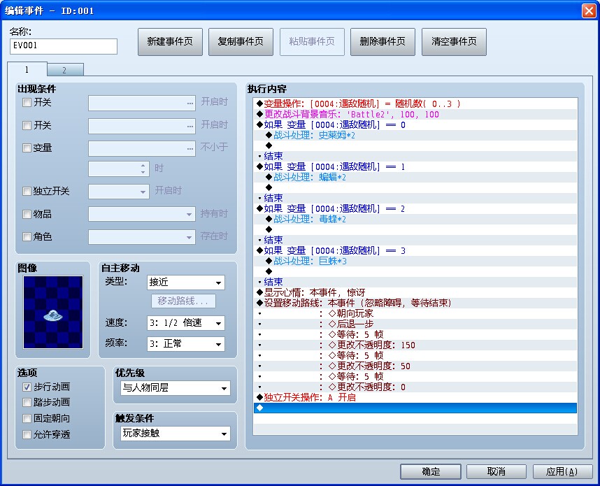Select the 变量操作 遇敌随机 command line
Image resolution: width=600 pixels, height=486 pixels.
tap(415, 103)
